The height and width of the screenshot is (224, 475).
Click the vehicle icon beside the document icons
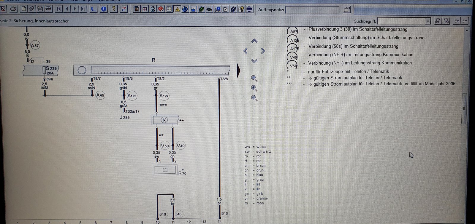click(x=48, y=9)
